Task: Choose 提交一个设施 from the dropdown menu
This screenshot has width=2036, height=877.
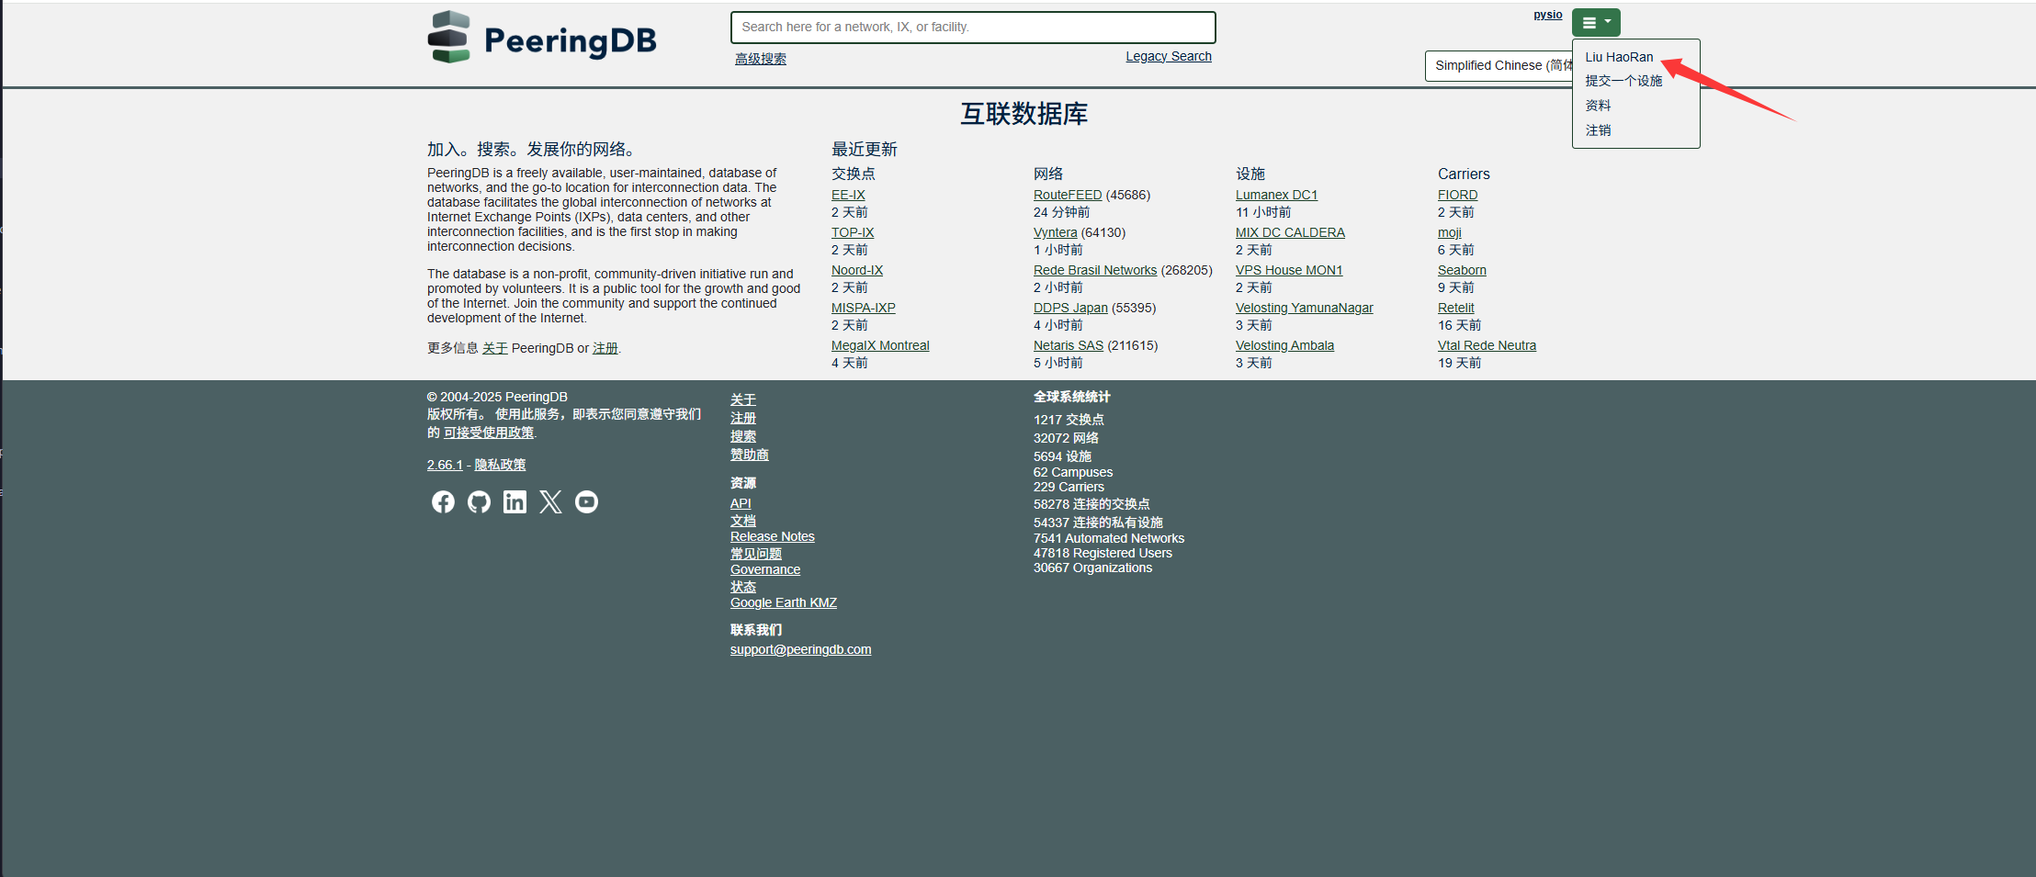Action: (x=1623, y=81)
